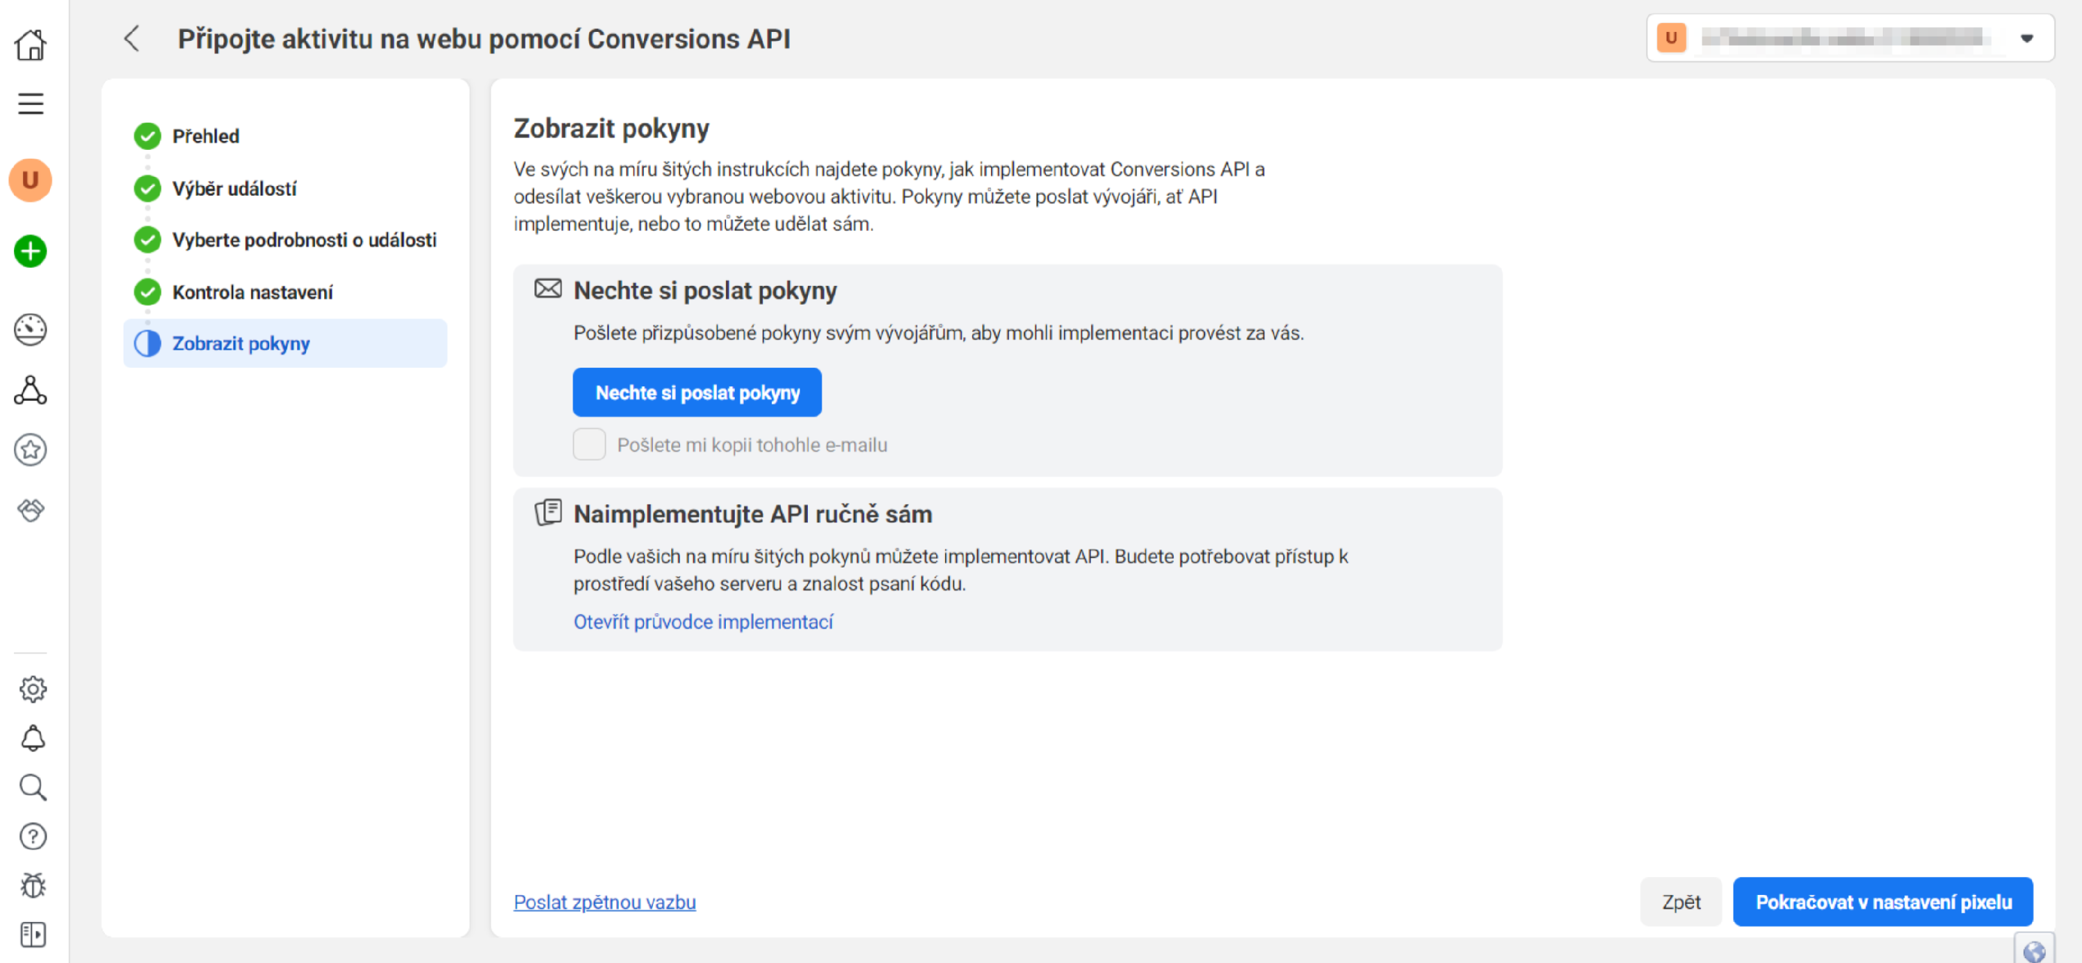Click the Zpět button

(x=1680, y=902)
